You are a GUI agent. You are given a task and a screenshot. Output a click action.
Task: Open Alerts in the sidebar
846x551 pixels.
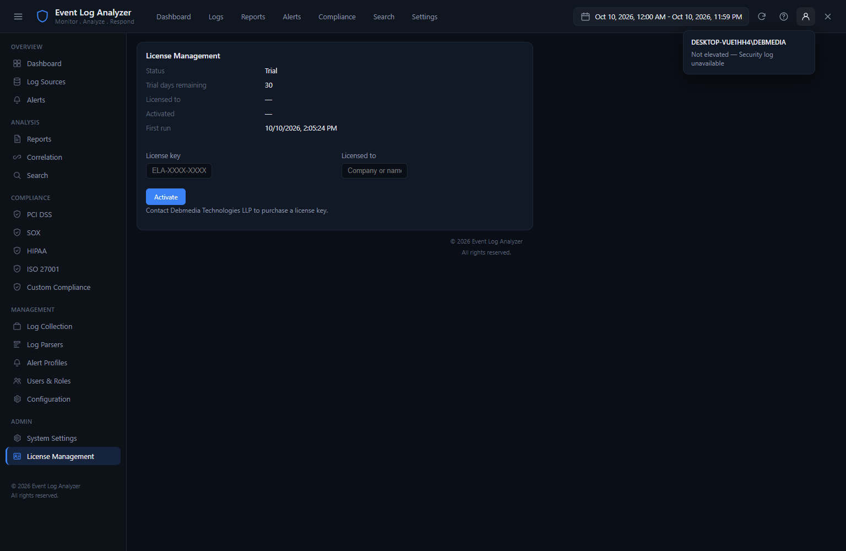coord(63,100)
